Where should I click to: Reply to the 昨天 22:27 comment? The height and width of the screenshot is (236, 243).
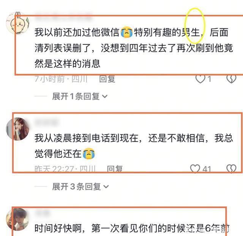(115, 169)
